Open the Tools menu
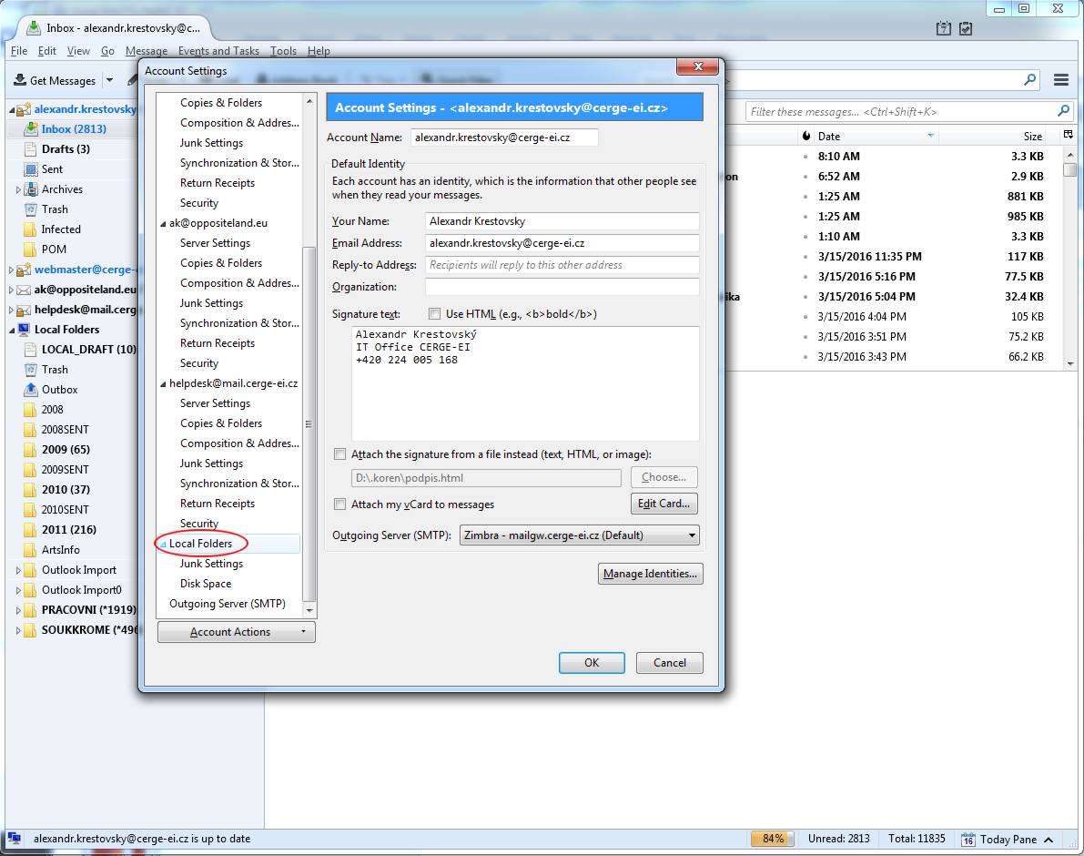Viewport: 1084px width, 856px height. 283,51
